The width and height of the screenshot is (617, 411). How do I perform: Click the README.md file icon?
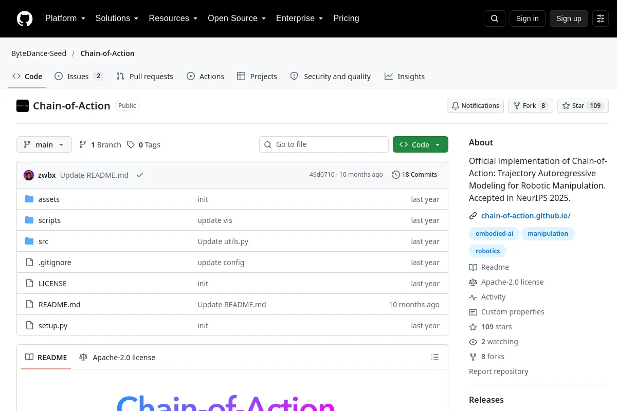point(29,305)
